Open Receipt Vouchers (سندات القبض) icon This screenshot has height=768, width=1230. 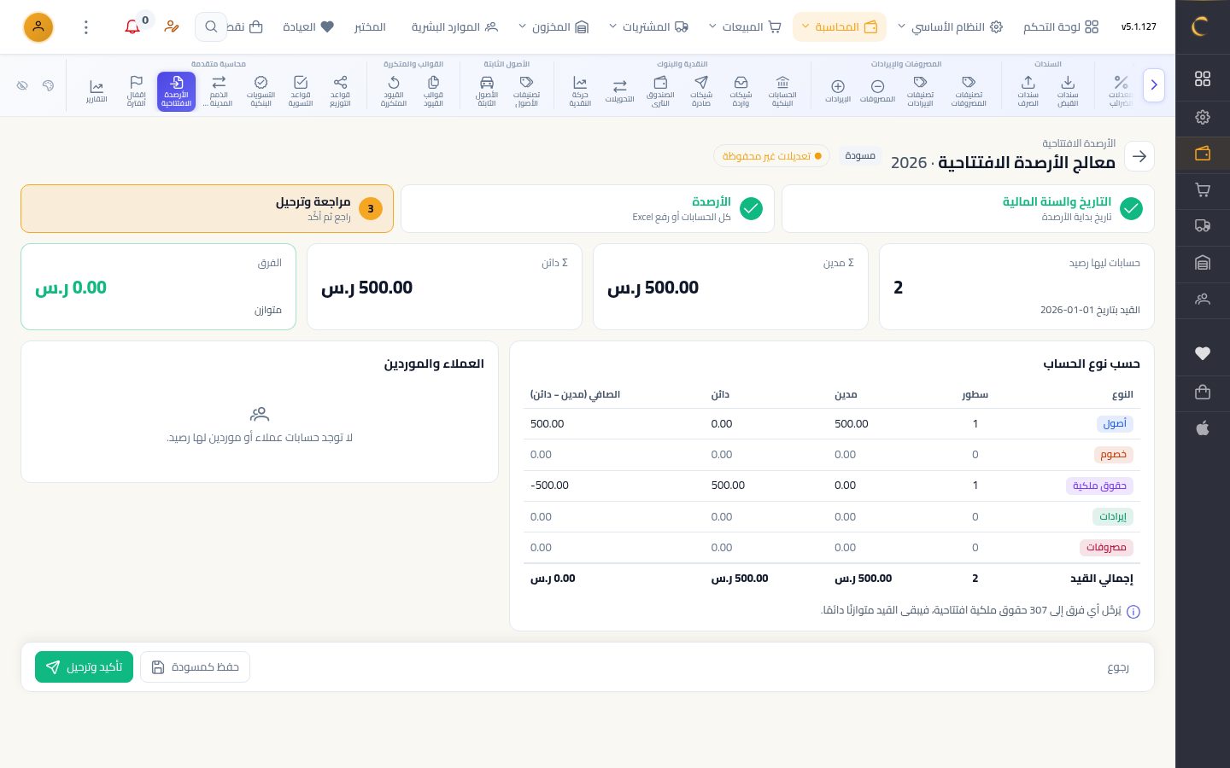click(x=1068, y=90)
